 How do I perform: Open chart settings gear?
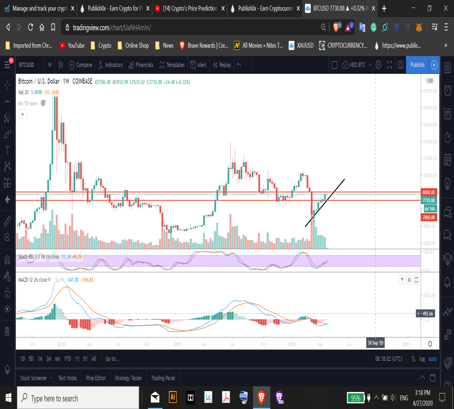[378, 65]
